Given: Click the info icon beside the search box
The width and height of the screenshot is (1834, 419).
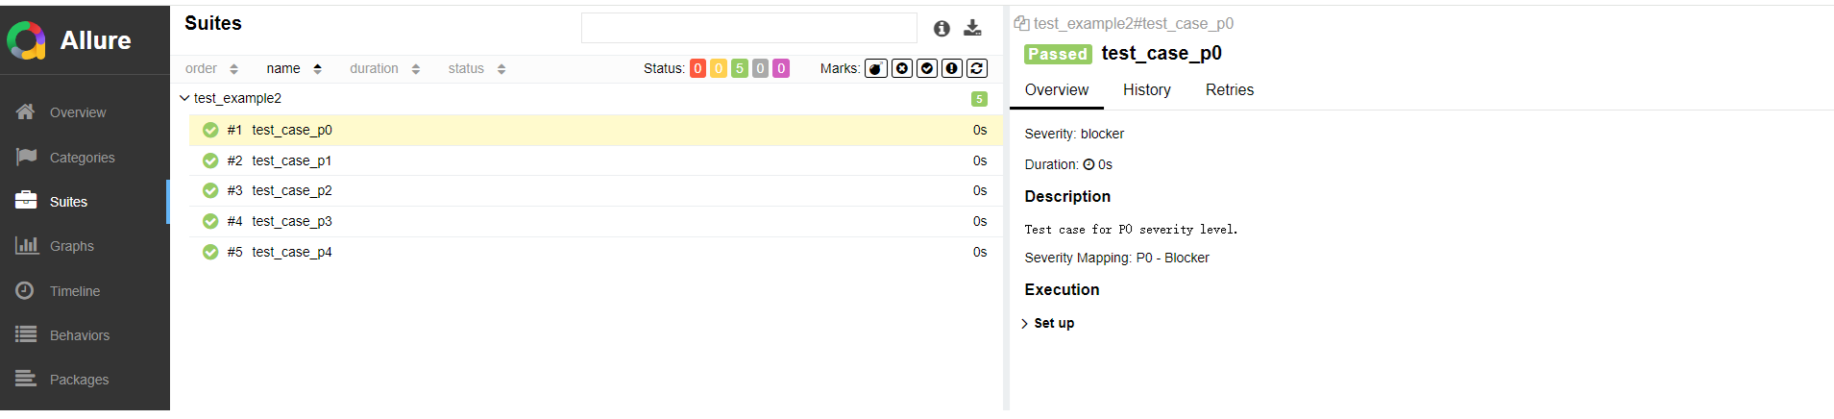Looking at the screenshot, I should (x=941, y=29).
